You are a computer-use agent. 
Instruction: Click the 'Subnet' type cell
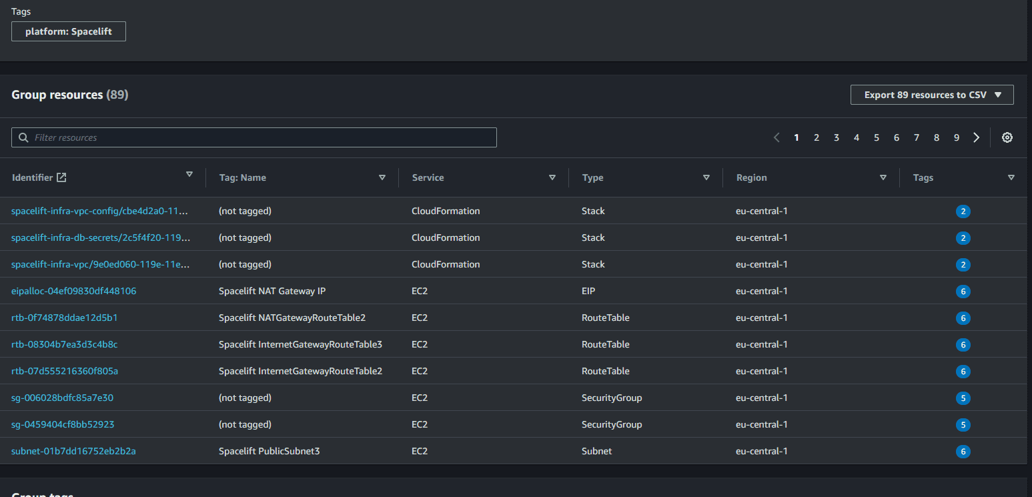coord(596,451)
